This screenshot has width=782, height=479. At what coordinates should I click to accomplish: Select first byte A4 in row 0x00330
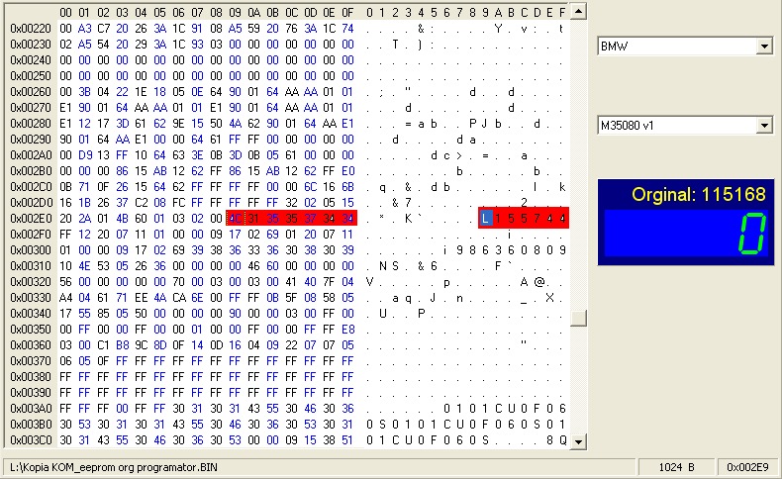65,298
